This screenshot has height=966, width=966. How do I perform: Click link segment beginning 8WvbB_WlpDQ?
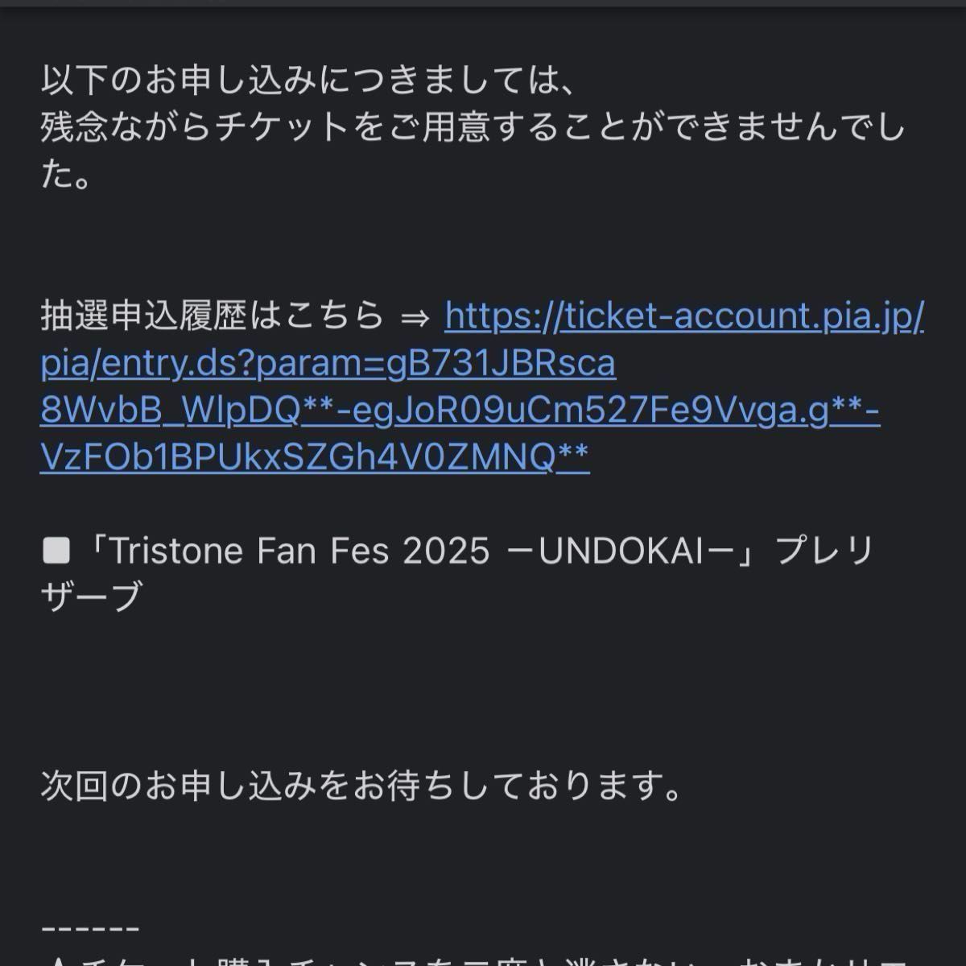coord(460,411)
